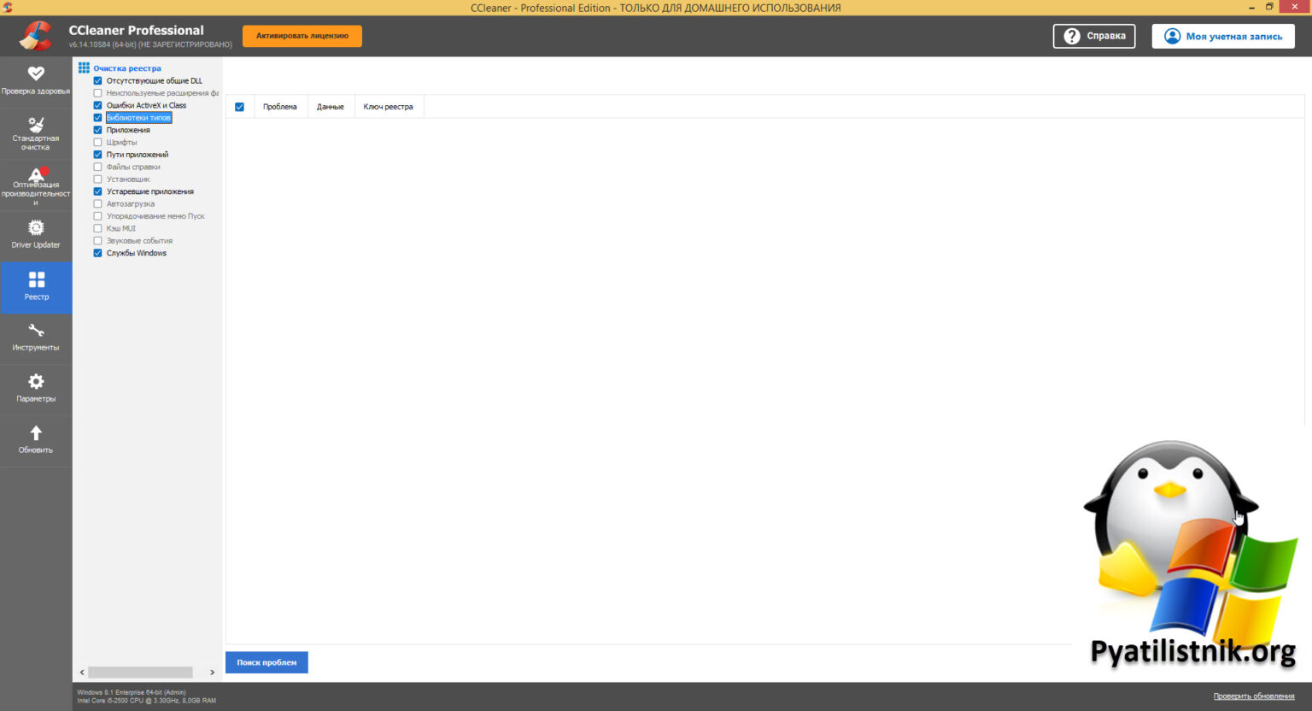Open the Параметры gear settings section
The height and width of the screenshot is (711, 1312).
36,389
